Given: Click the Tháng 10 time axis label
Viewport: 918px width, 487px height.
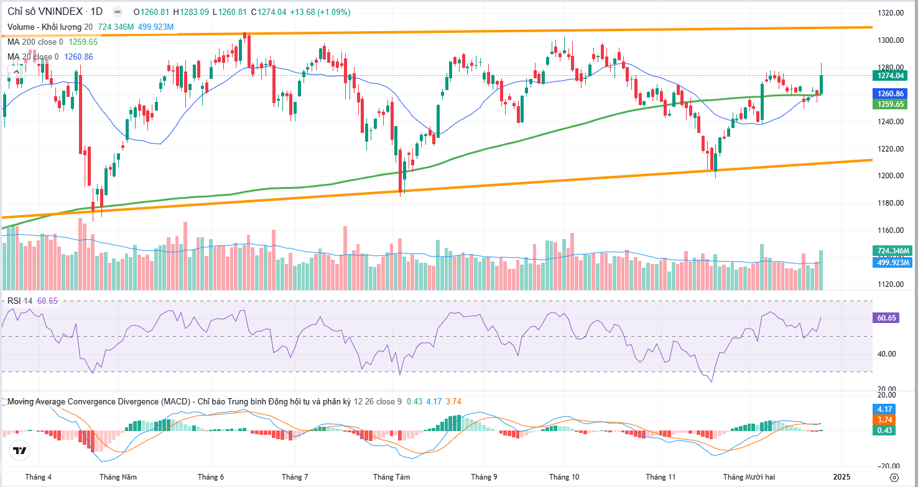Looking at the screenshot, I should tap(564, 477).
